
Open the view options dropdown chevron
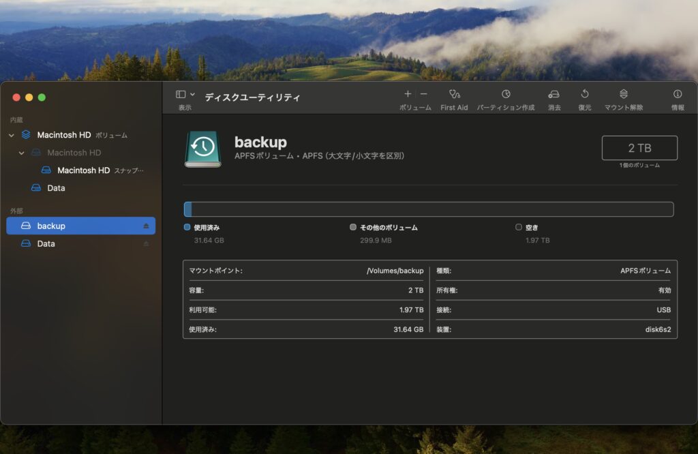point(192,94)
